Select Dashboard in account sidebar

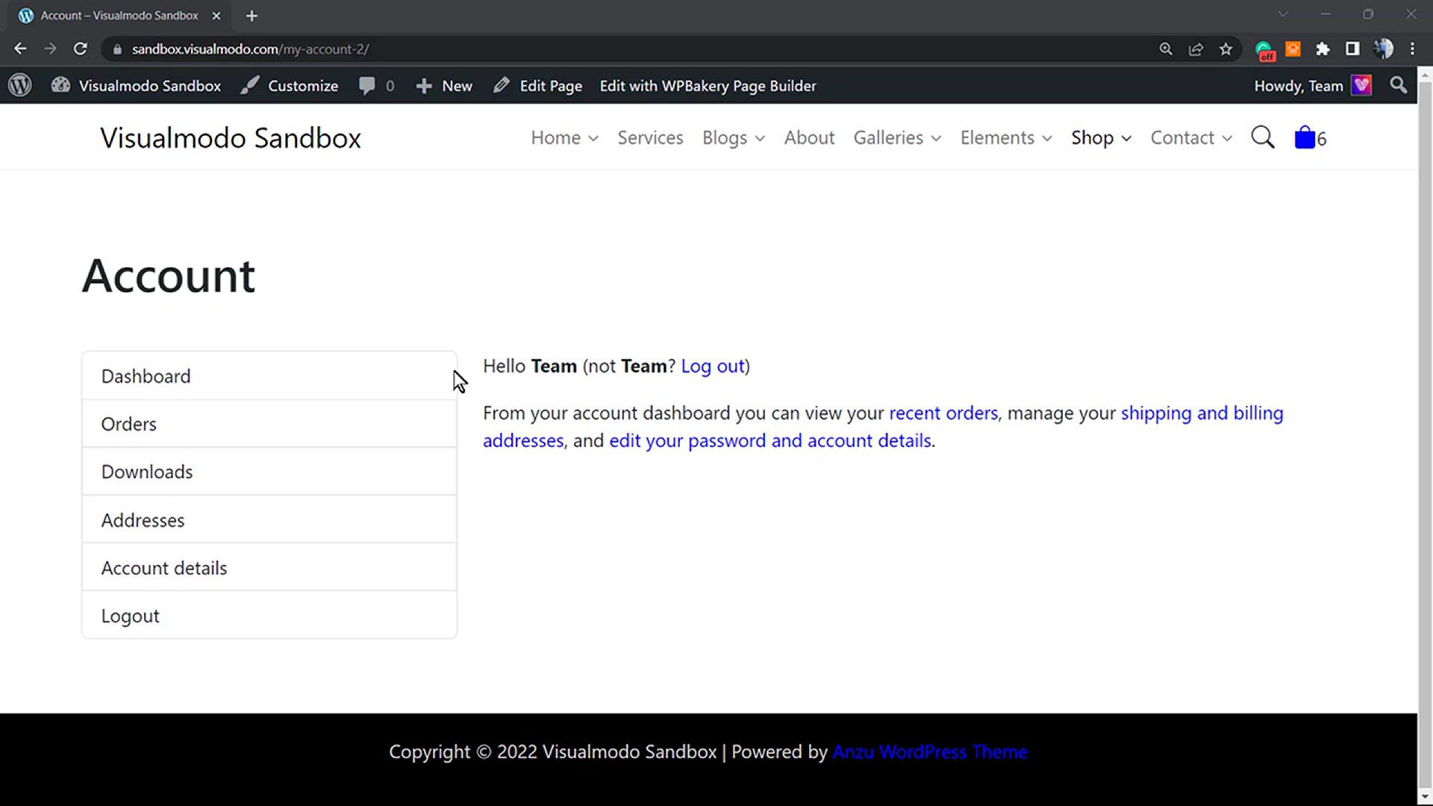pyautogui.click(x=269, y=376)
